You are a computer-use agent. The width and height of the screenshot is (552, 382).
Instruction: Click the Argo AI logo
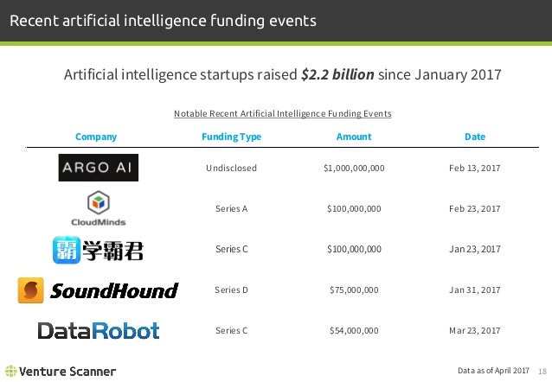coord(98,168)
